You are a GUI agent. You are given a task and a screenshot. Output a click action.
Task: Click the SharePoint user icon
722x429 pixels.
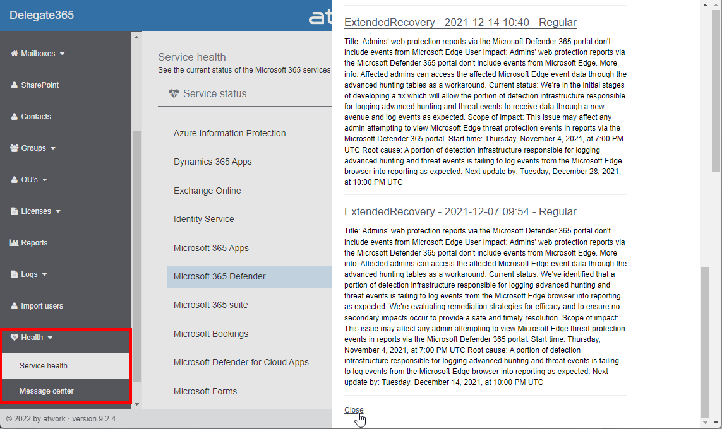pos(14,85)
